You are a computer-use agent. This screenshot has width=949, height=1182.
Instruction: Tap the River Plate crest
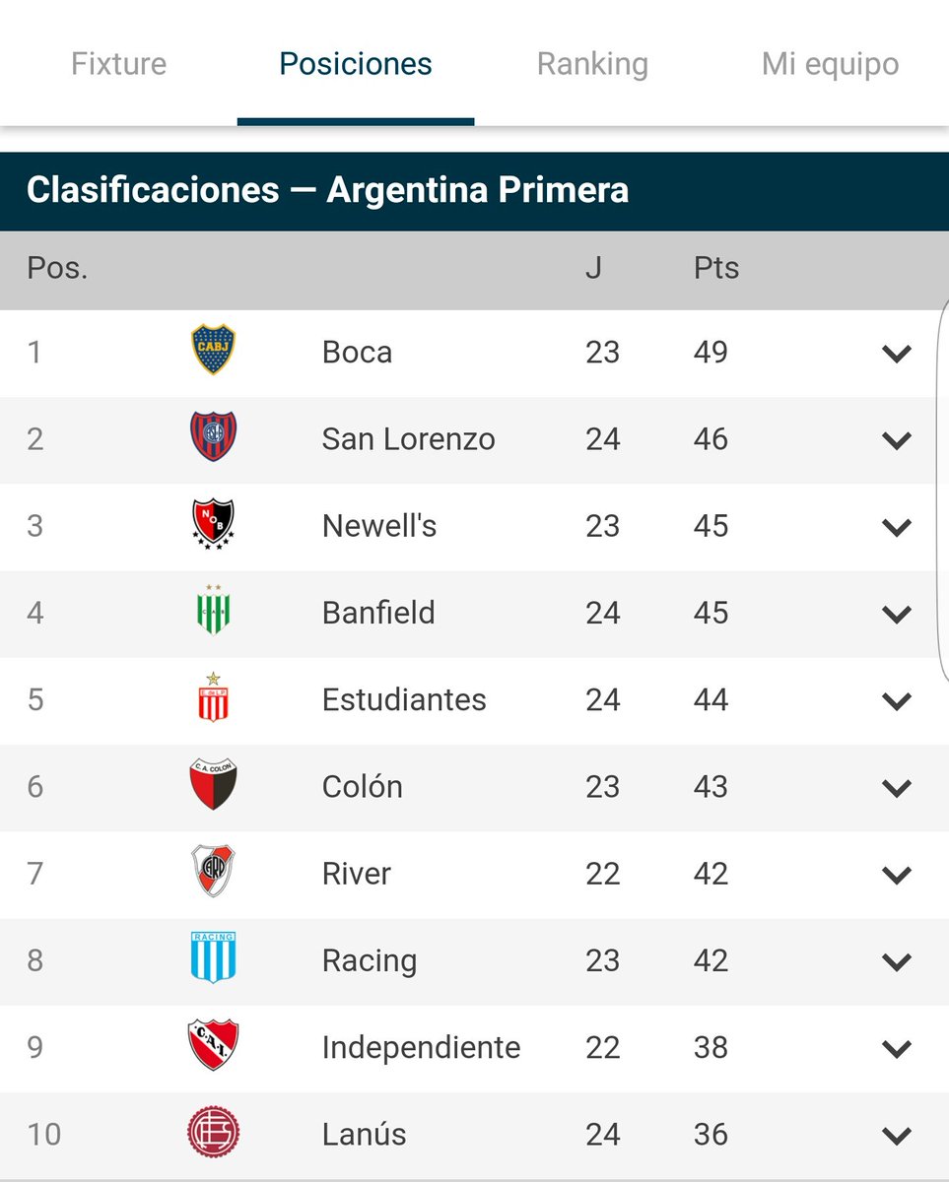[213, 871]
